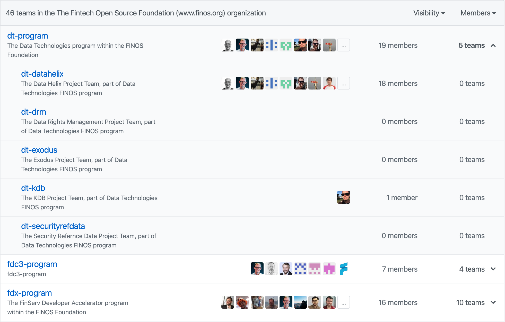Viewport: 505px width, 322px height.
Task: Open the Visibility filter dropdown
Action: tap(429, 13)
